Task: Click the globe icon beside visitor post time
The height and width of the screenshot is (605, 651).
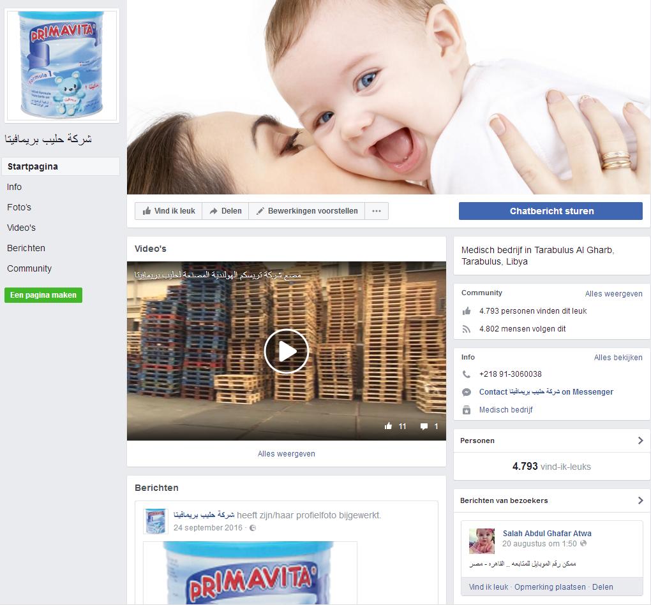Action: (583, 543)
